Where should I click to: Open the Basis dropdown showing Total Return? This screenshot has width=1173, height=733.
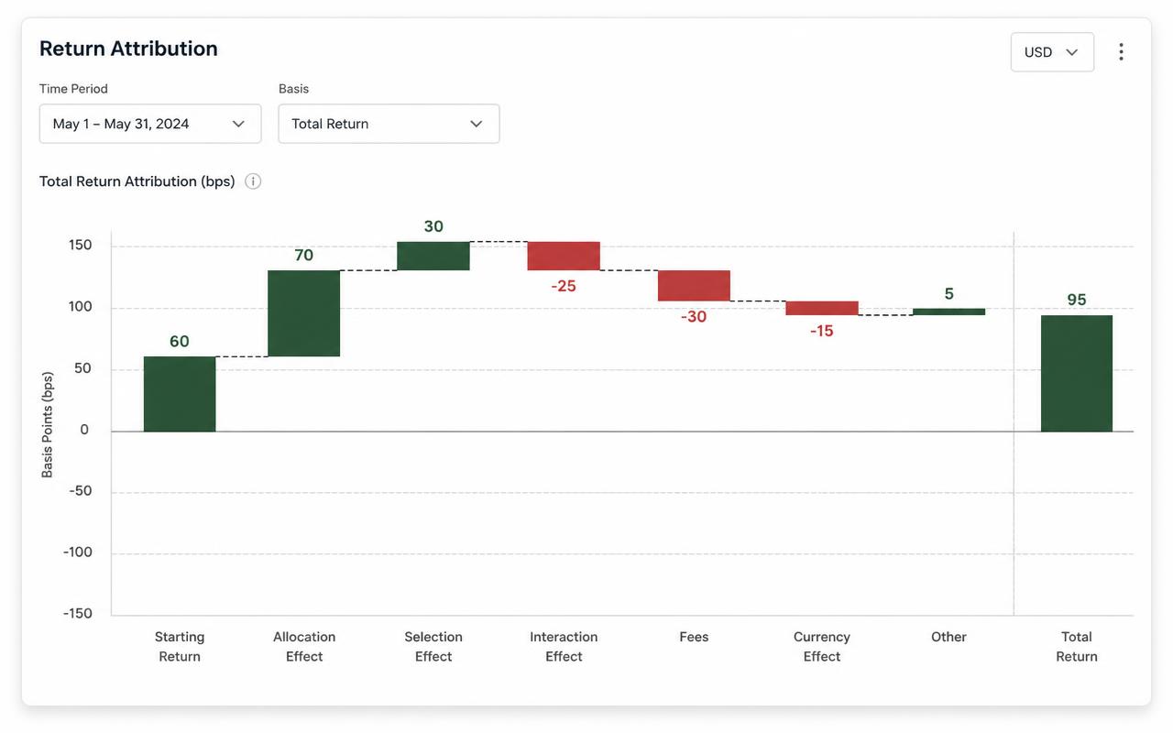point(389,124)
